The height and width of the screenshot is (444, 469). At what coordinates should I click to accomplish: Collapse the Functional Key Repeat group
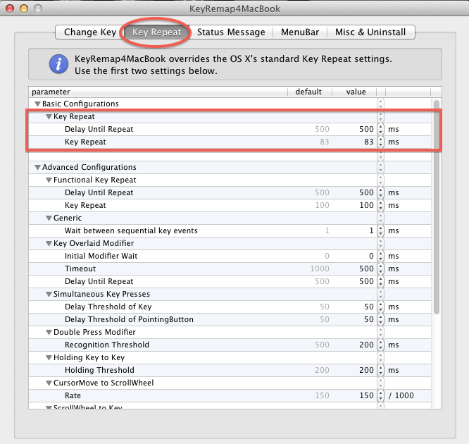click(49, 180)
